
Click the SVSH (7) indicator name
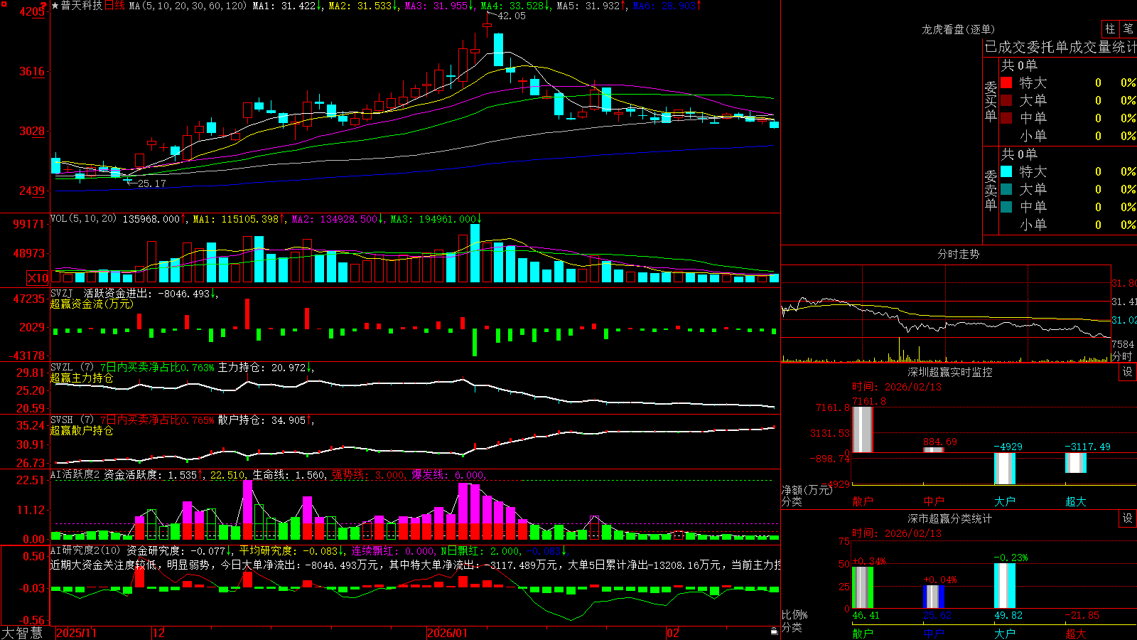[72, 420]
